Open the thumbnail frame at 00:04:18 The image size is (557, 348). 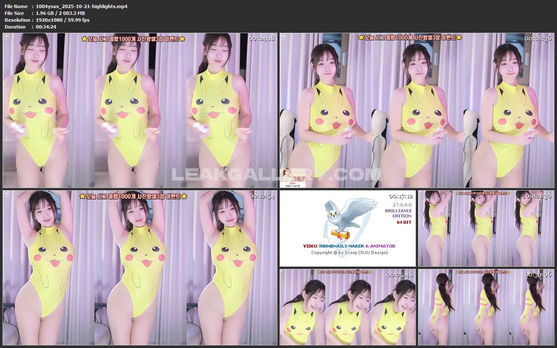pyautogui.click(x=140, y=111)
